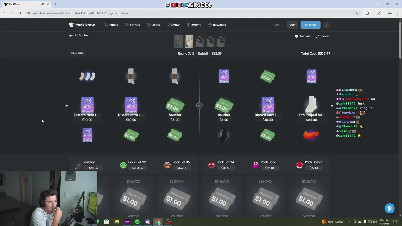Show hidden system tray icons

(x=350, y=222)
